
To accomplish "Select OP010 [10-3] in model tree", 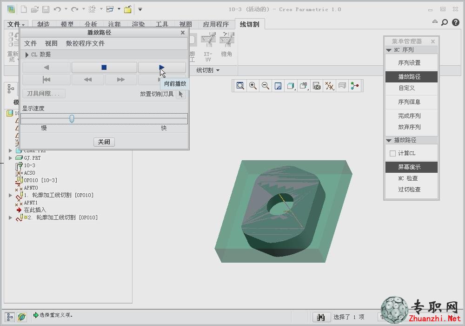I will (x=40, y=180).
